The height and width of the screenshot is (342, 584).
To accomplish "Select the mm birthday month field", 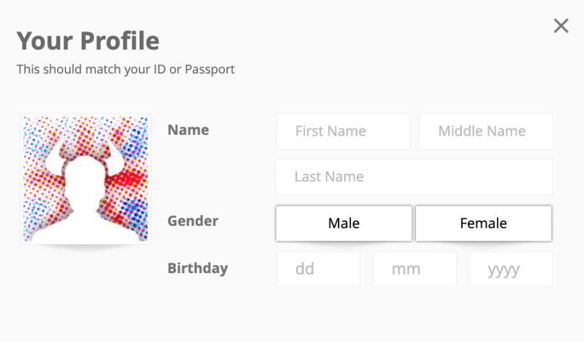I will click(415, 269).
